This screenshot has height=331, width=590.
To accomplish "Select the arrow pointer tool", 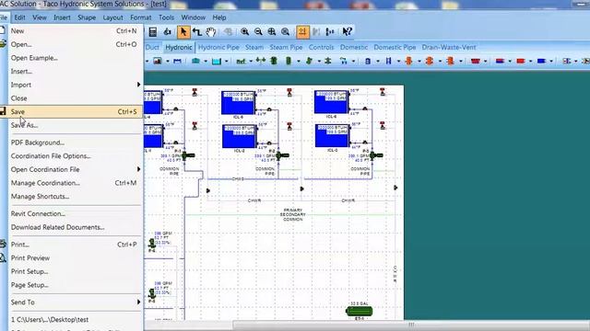I will [x=183, y=32].
